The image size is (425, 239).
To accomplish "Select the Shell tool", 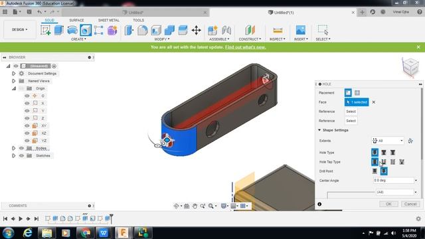I will coord(156,30).
